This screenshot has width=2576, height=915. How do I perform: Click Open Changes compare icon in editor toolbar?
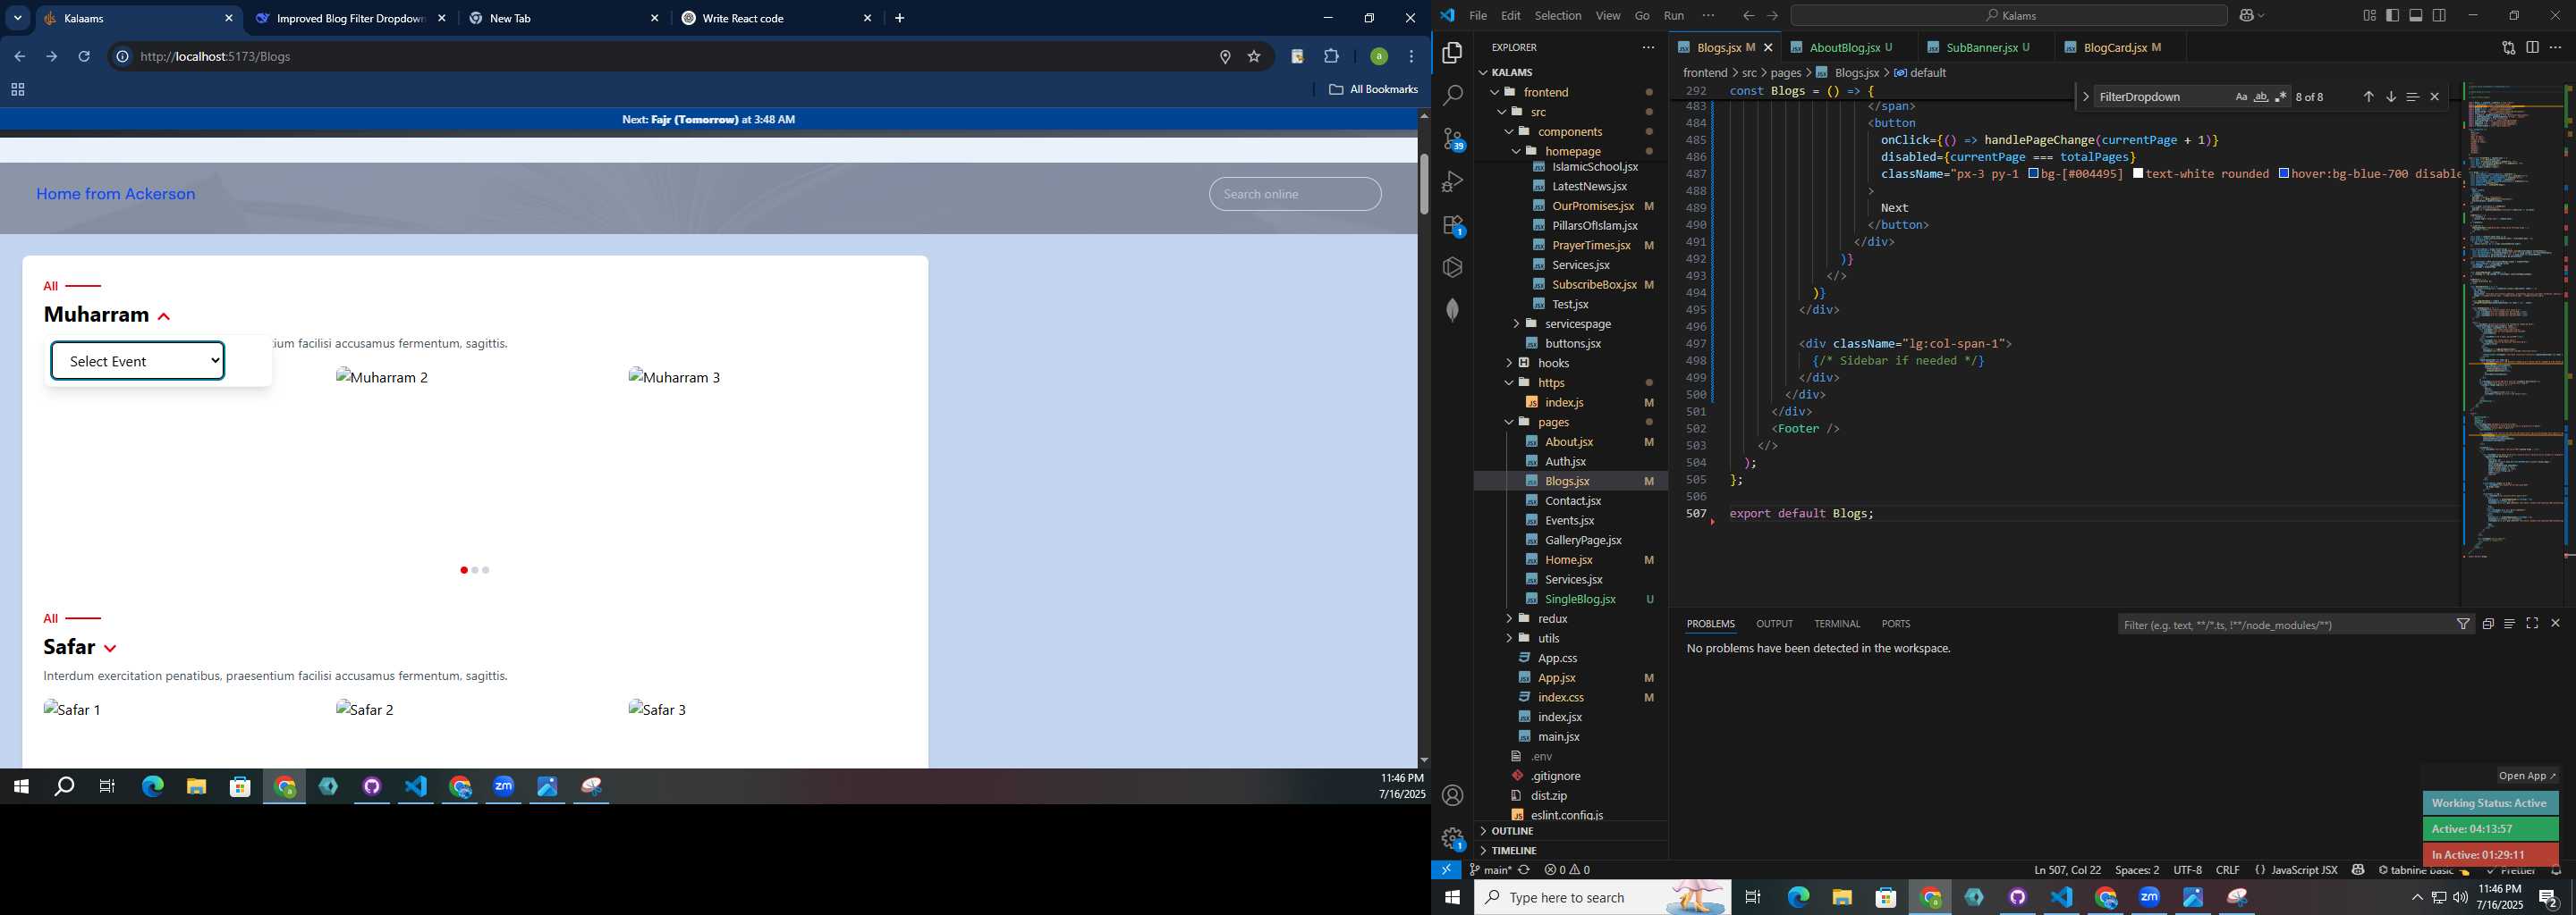pos(2508,47)
